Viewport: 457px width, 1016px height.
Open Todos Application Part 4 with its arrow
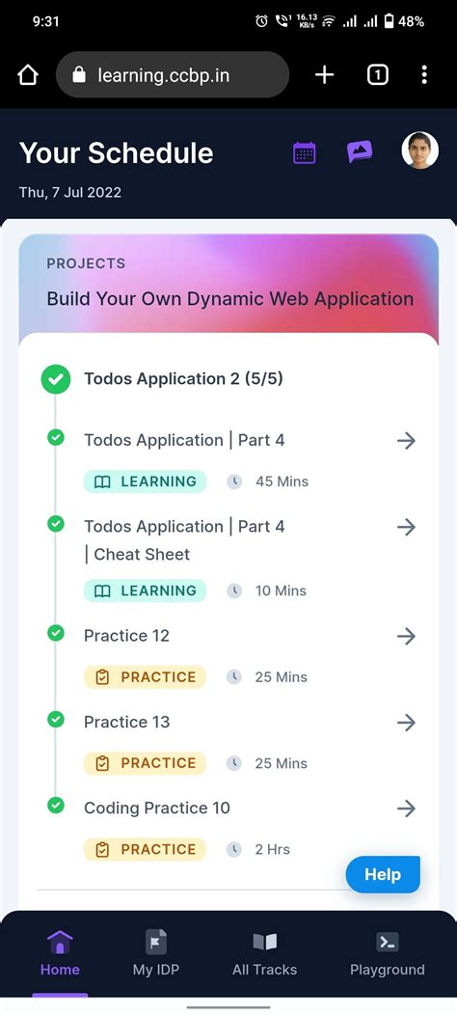pyautogui.click(x=406, y=441)
